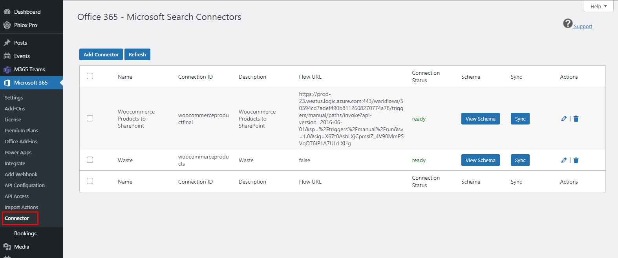Click the Dashboard icon in sidebar
Image resolution: width=618 pixels, height=258 pixels.
[7, 12]
